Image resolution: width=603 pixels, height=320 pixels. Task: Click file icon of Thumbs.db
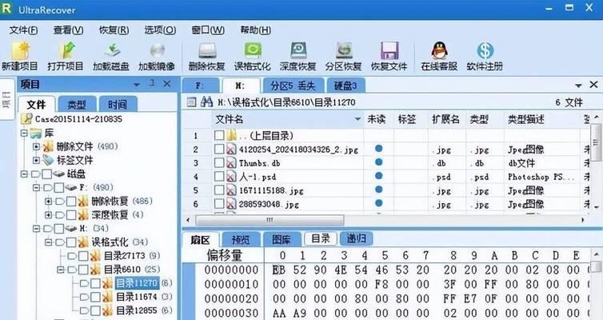(x=231, y=163)
